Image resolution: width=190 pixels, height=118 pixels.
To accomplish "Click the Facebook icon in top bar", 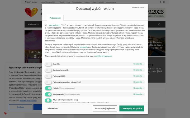I will pyautogui.click(x=161, y=2).
